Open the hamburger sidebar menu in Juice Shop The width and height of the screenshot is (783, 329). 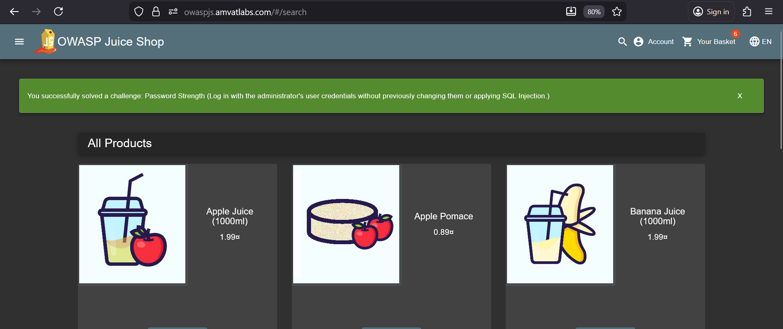click(19, 42)
